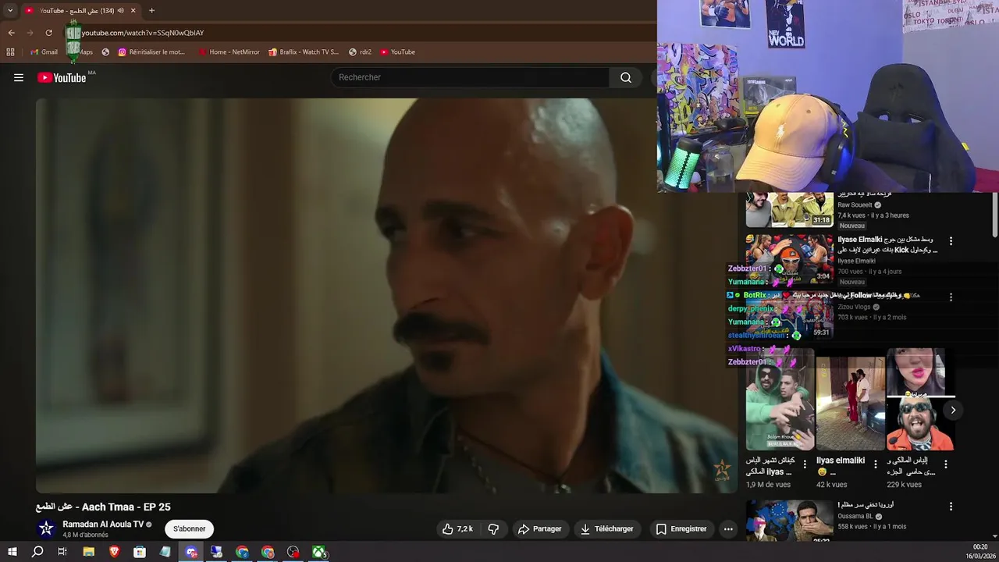Open the apps grid in bookmarks bar

tap(10, 52)
